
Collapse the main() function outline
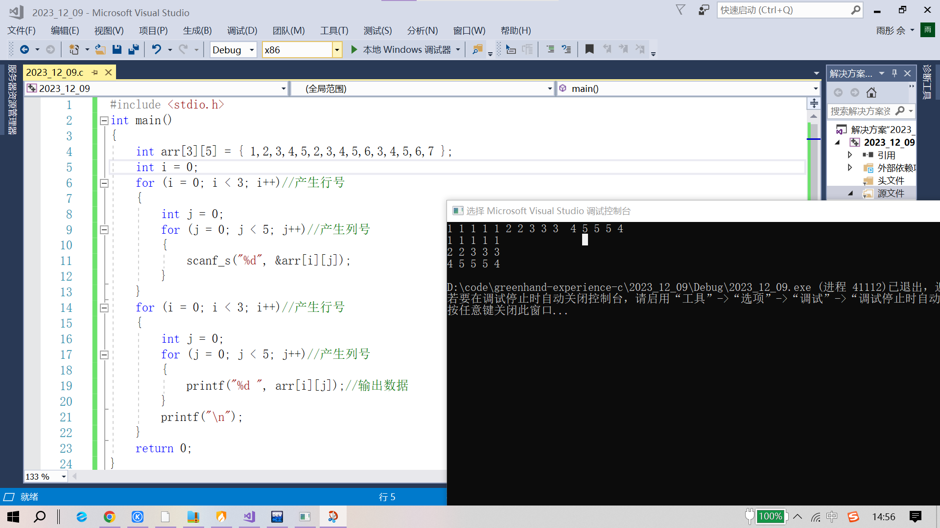pos(104,120)
